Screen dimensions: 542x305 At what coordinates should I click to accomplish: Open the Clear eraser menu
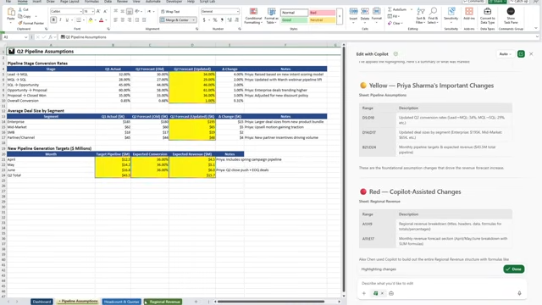pyautogui.click(x=395, y=23)
